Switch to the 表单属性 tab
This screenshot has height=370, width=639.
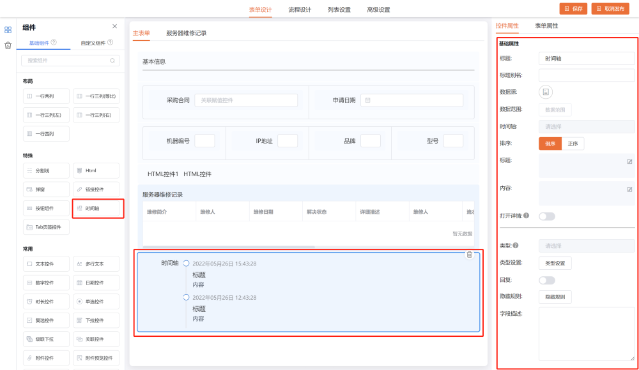pos(546,26)
